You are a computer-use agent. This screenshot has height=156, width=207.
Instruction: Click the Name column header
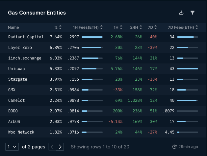pyautogui.click(x=13, y=27)
